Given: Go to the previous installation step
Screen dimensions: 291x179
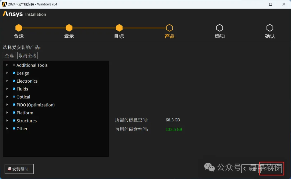Looking at the screenshot, I should pyautogui.click(x=250, y=169).
